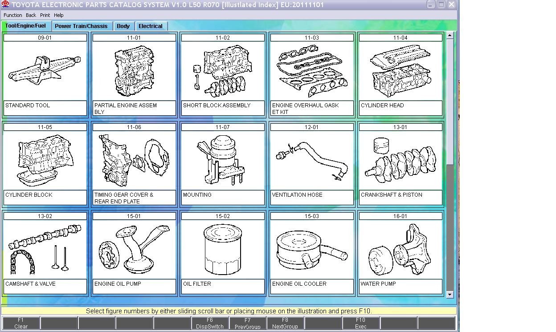556x332 pixels.
Task: Click the 'CYLINDER BLOCK' caption text
Action: tap(29, 195)
